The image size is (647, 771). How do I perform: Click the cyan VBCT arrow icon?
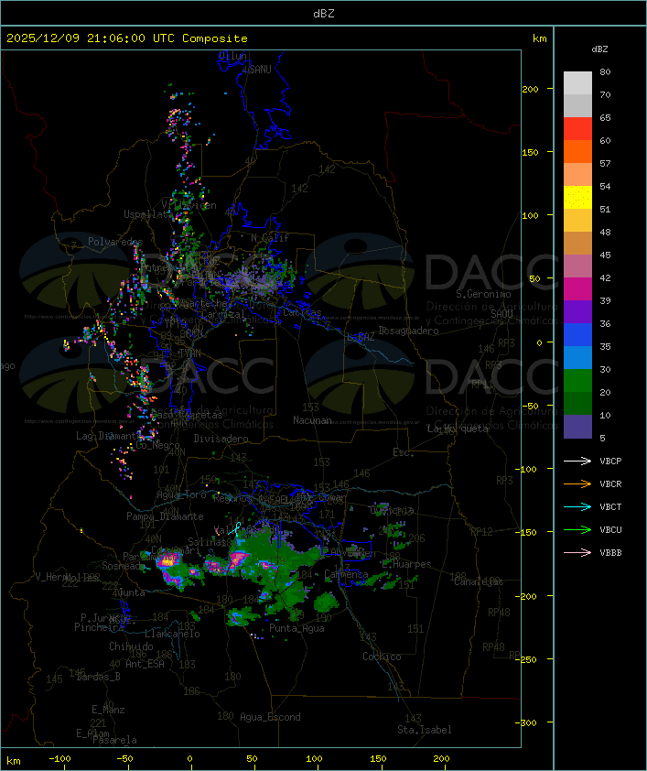(x=577, y=506)
